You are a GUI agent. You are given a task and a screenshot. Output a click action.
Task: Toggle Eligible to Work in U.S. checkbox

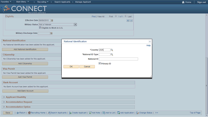pos(40,28)
